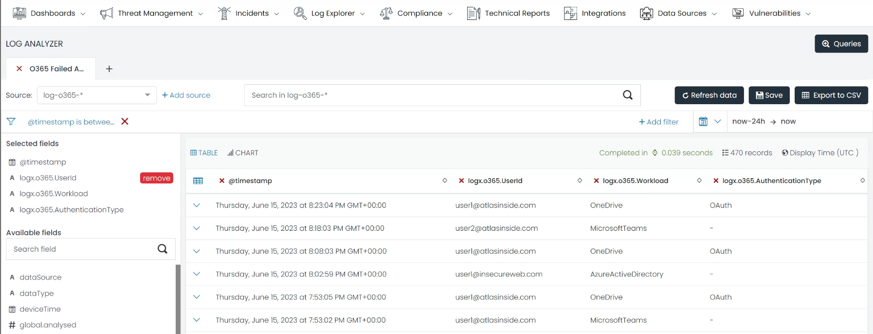Switch to CHART view
This screenshot has height=334, width=873.
coord(242,153)
